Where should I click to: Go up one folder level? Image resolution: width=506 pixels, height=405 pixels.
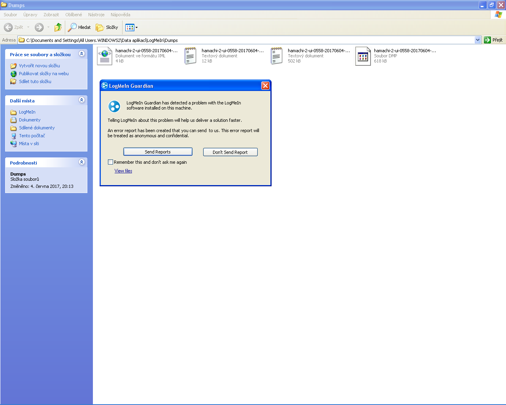tap(58, 27)
